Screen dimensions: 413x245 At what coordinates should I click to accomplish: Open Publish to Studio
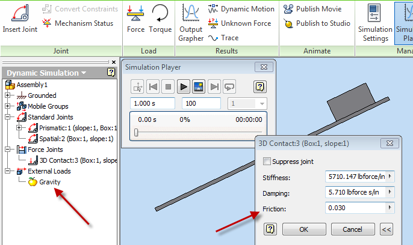tap(317, 23)
